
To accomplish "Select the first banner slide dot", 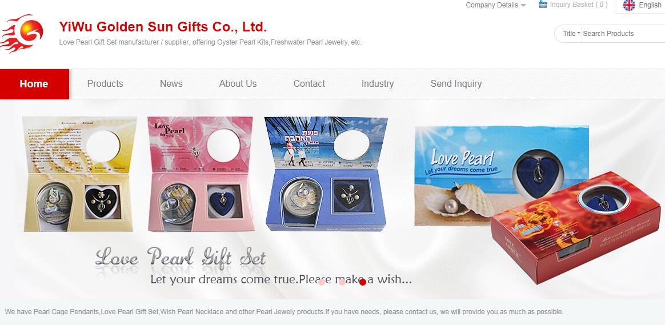I will (322, 282).
